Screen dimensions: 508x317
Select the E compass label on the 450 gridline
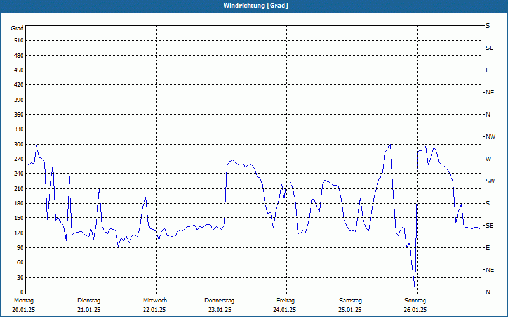[488, 70]
